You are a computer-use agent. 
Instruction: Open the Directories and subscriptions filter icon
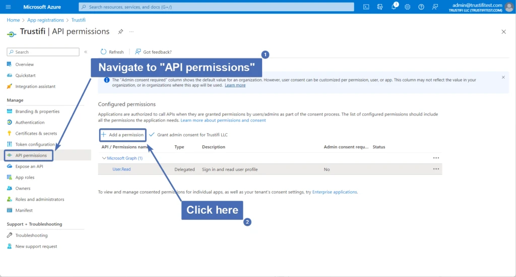(380, 7)
